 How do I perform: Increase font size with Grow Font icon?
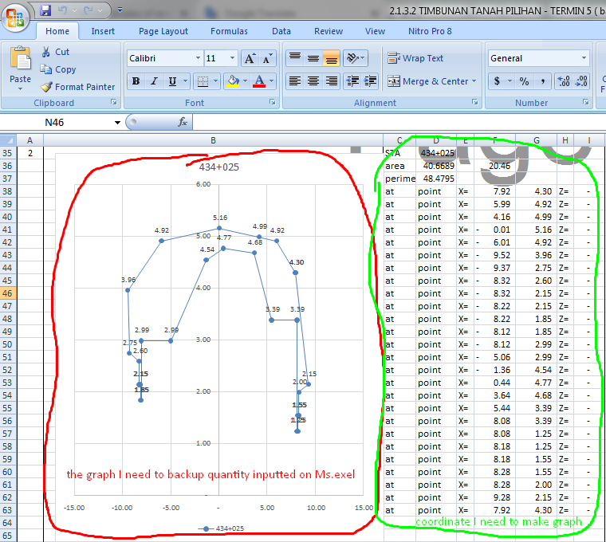pyautogui.click(x=250, y=59)
